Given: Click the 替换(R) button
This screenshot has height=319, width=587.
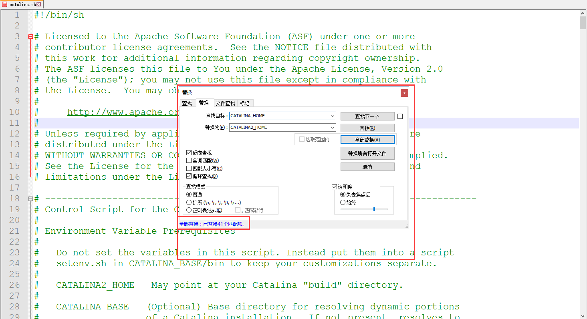Looking at the screenshot, I should [x=367, y=128].
